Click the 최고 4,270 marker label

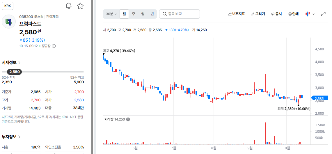(x=119, y=51)
